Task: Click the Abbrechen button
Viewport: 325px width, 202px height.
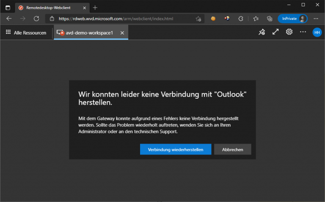Action: [232, 149]
